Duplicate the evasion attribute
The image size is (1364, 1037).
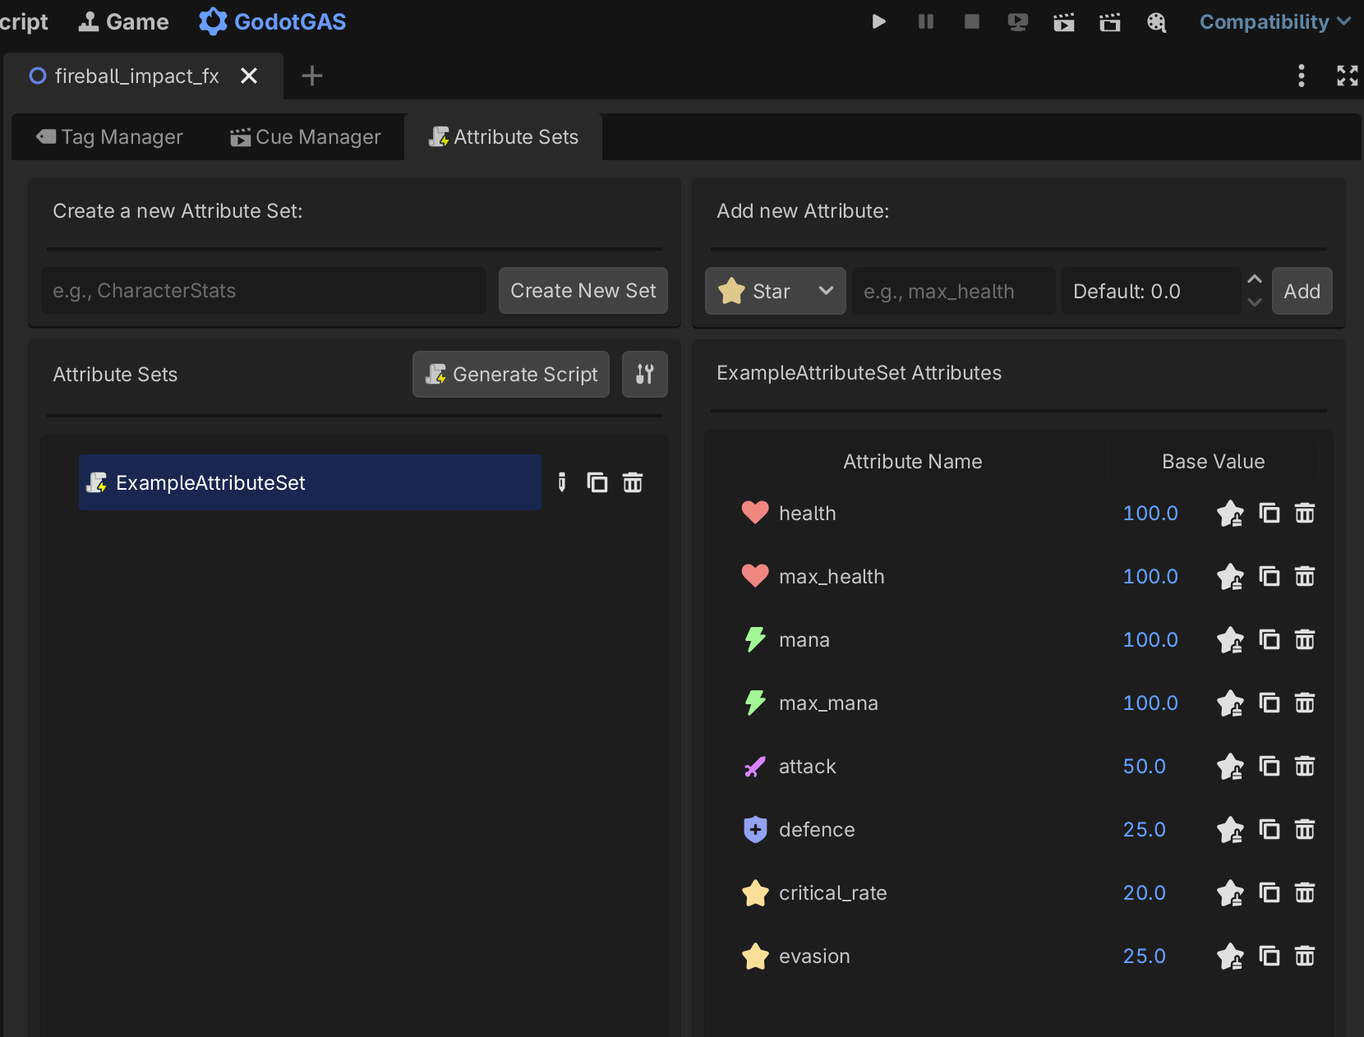[x=1270, y=956]
